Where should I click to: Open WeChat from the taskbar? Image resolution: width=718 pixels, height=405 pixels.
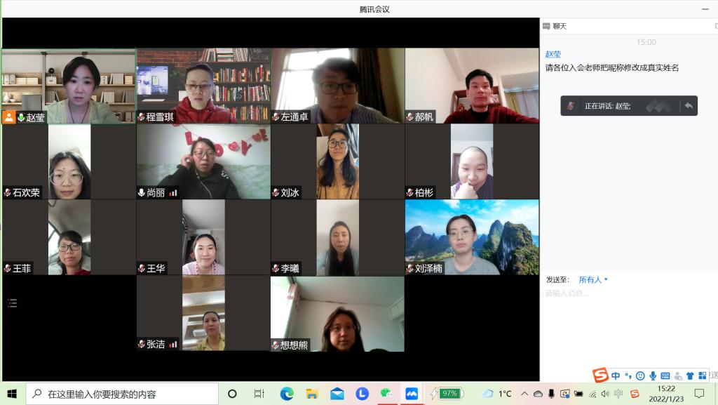coord(386,394)
